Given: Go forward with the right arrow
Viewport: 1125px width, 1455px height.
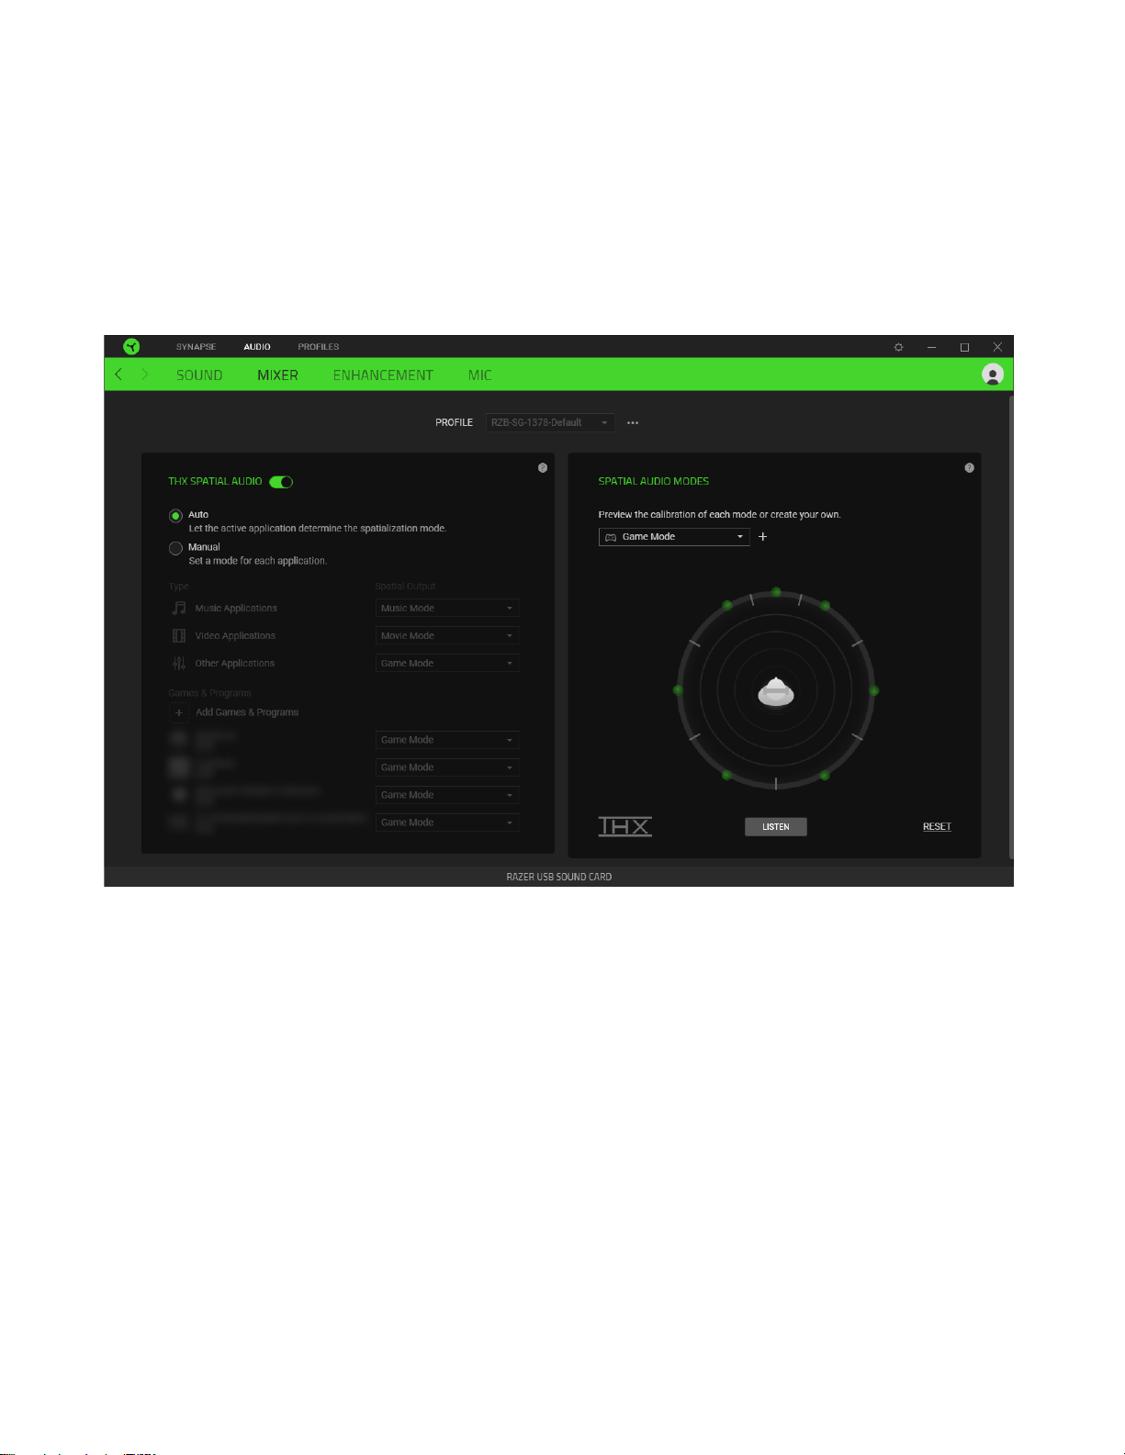Looking at the screenshot, I should 144,375.
